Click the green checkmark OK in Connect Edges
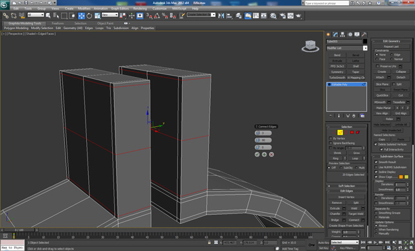 (x=257, y=155)
